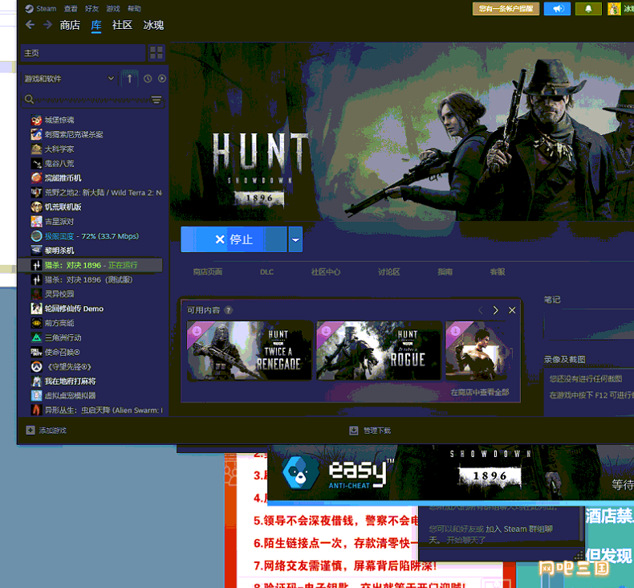
Task: Toggle the grid collections view icon
Action: 156,53
